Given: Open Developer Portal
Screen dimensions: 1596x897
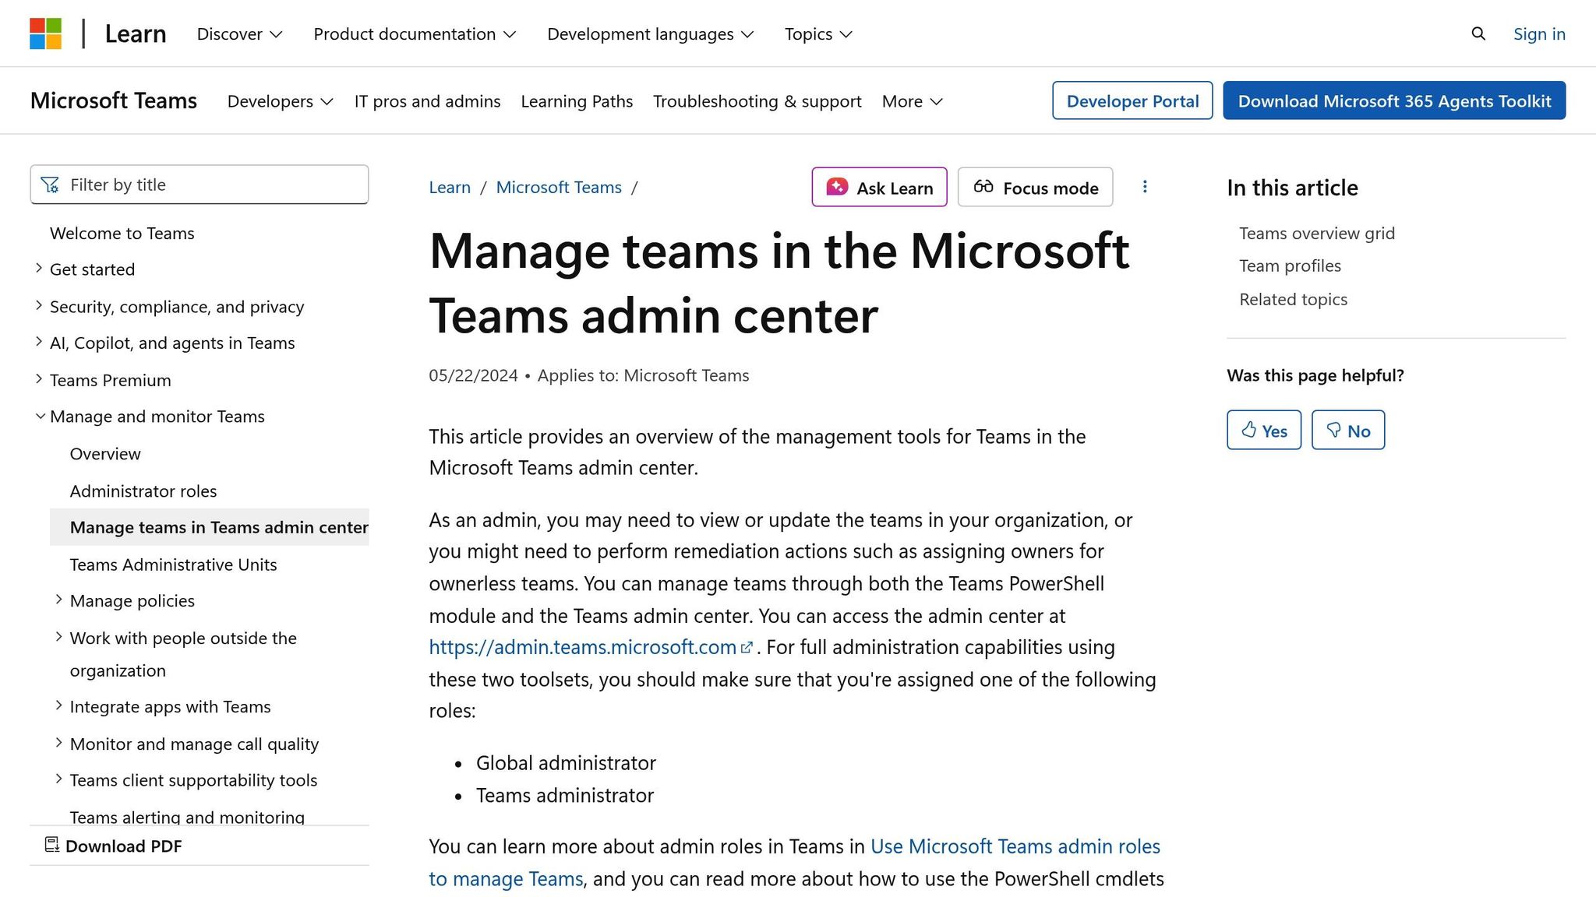Looking at the screenshot, I should [1132, 100].
